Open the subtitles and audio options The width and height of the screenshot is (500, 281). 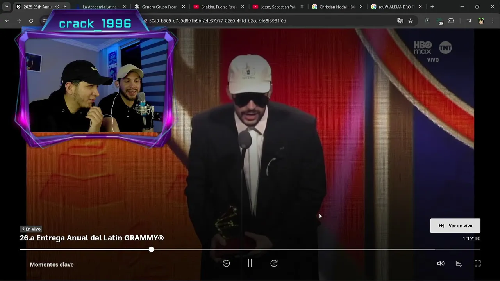pyautogui.click(x=459, y=263)
